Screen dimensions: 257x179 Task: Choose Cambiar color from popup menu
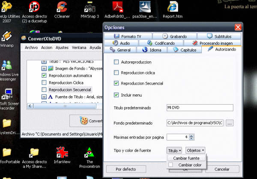pos(186,165)
